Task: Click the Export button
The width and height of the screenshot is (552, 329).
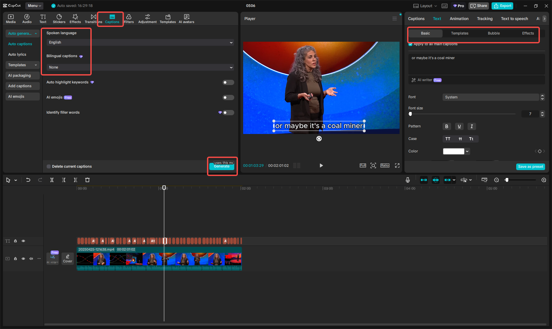Action: pos(502,6)
